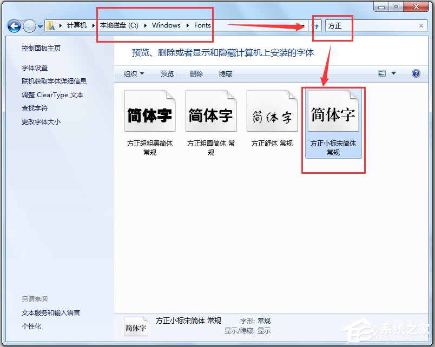The image size is (435, 347).
Task: Click 方正小标宋简体 常规 title in details pane
Action: point(188,321)
